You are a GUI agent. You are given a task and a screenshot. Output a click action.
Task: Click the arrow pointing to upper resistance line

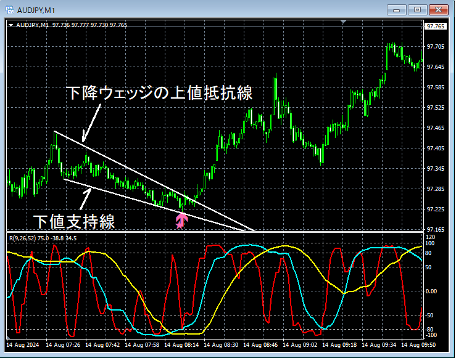[x=91, y=123]
